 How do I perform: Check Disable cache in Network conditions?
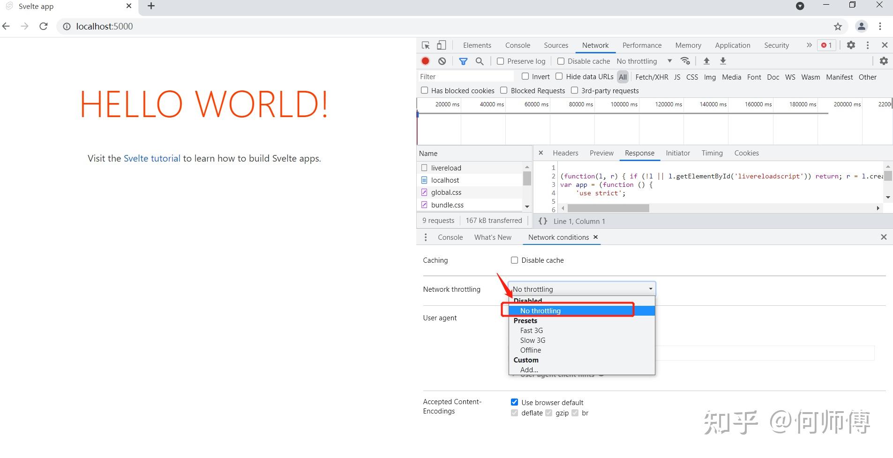coord(514,260)
